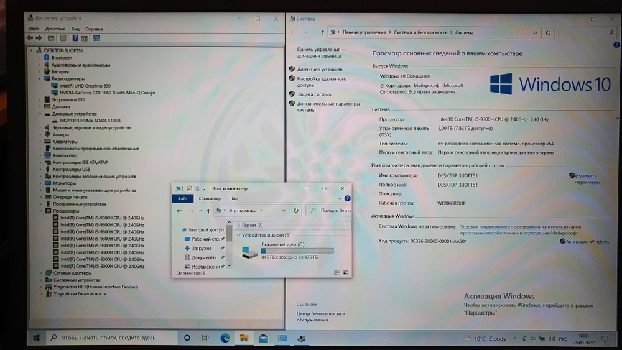Click Back arrow in Device Manager toolbar
This screenshot has height=350, width=622.
pos(30,38)
